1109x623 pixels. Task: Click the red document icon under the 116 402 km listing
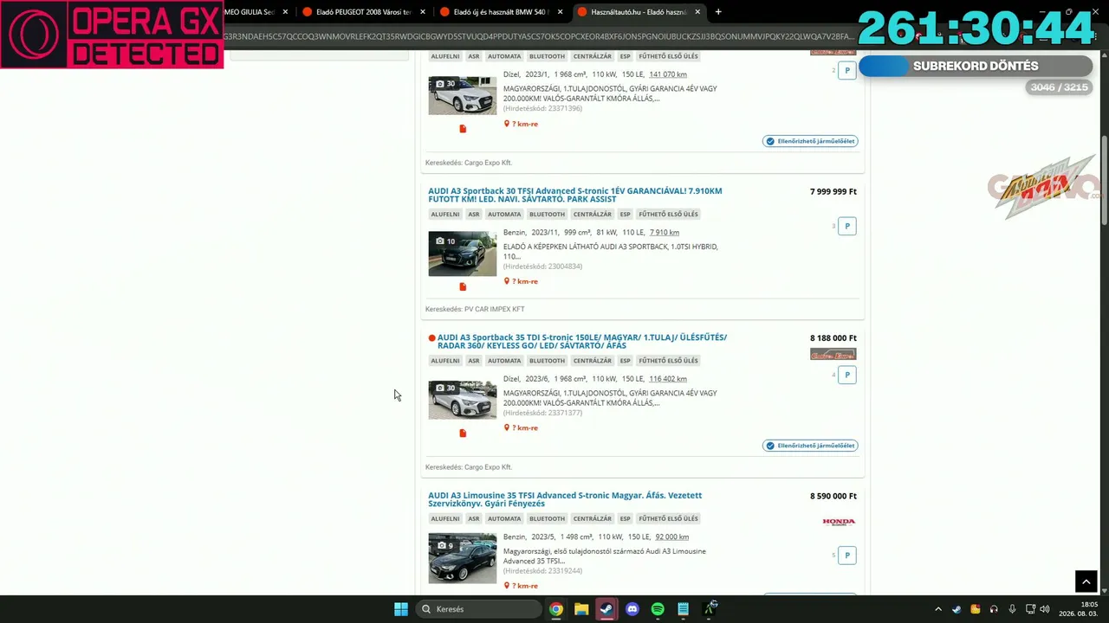463,433
